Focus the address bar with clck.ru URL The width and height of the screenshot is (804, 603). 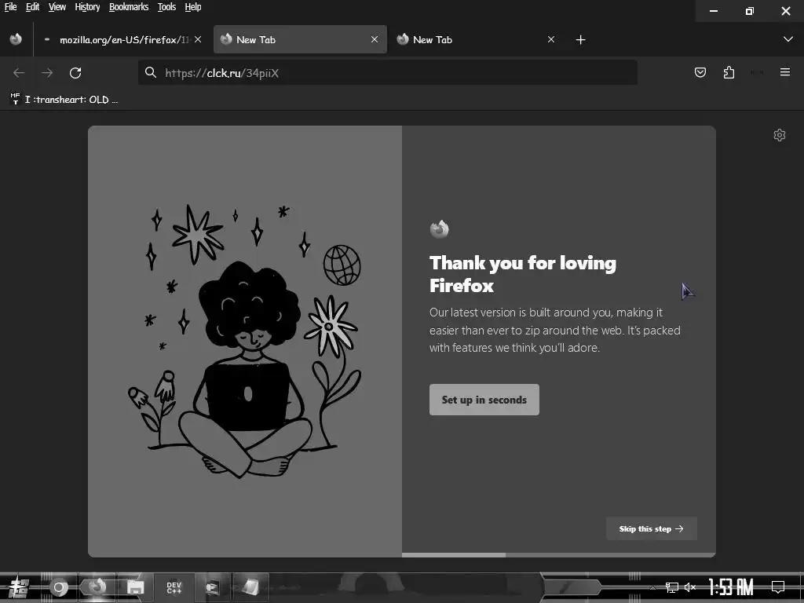(388, 73)
